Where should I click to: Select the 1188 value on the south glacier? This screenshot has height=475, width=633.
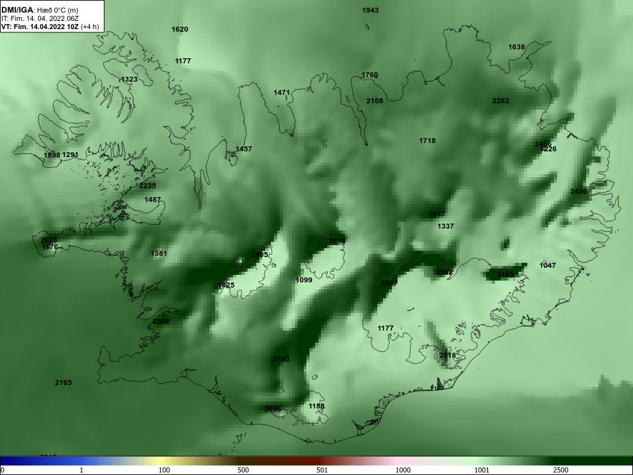pos(316,406)
